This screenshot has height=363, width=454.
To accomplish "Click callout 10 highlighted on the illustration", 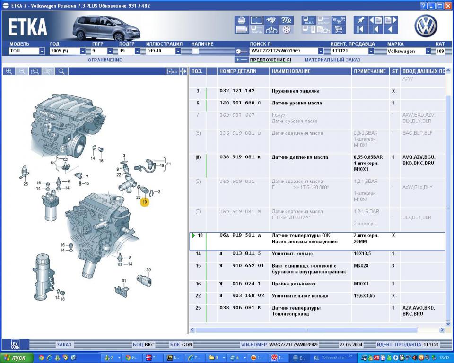I will point(145,202).
